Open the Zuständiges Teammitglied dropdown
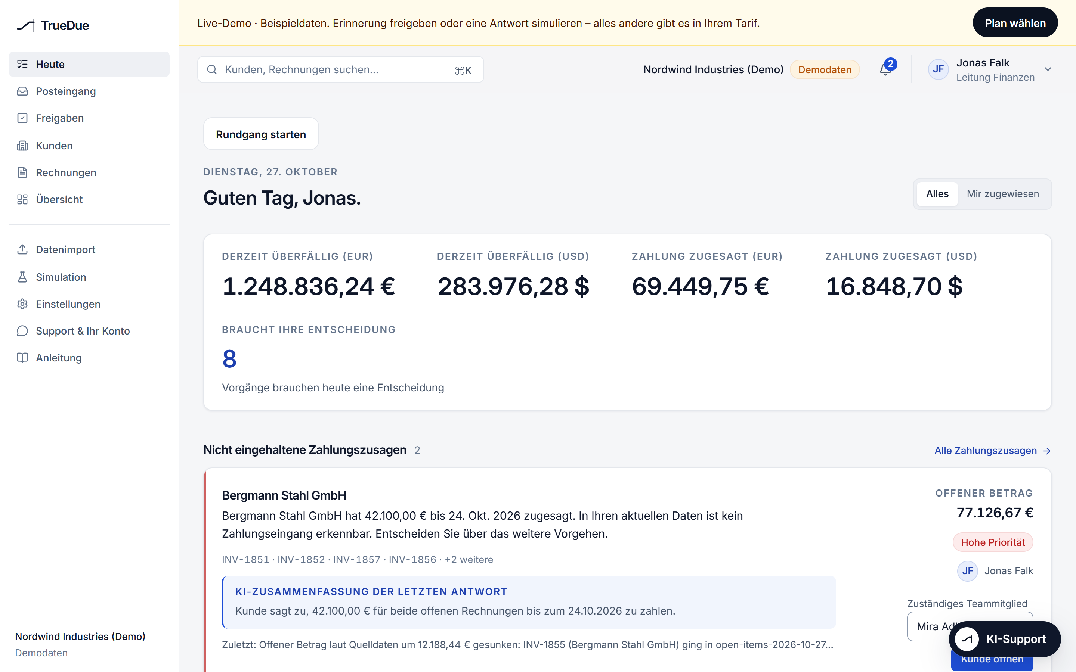This screenshot has width=1076, height=672. [x=970, y=626]
